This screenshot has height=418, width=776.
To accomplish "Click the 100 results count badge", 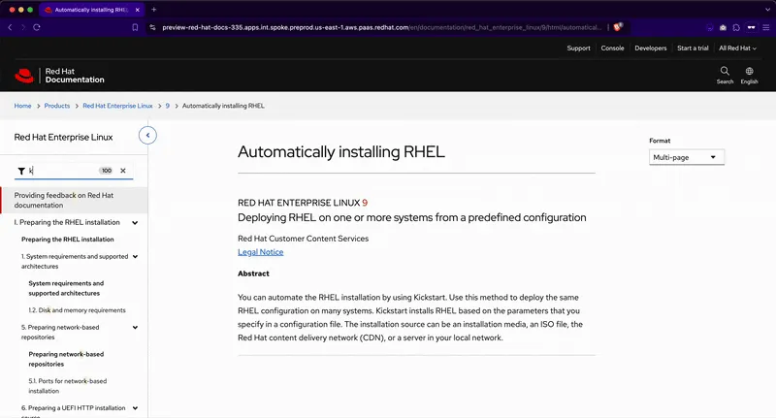I will [x=106, y=171].
